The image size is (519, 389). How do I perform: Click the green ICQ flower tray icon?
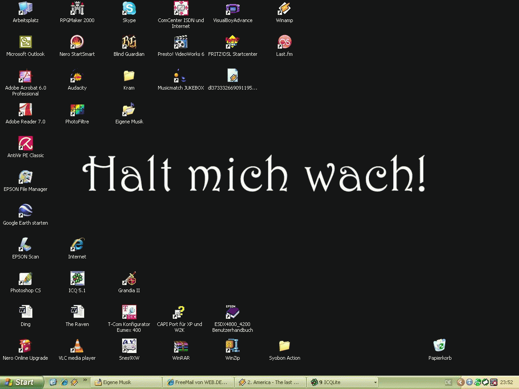[x=477, y=382]
